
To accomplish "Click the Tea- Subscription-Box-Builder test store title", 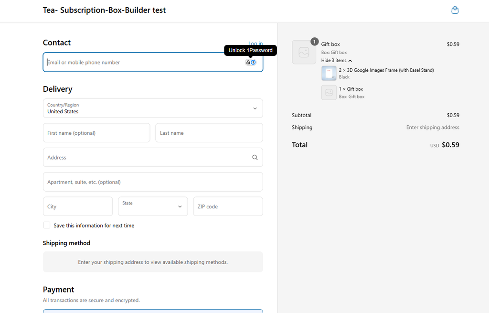I will (x=104, y=10).
